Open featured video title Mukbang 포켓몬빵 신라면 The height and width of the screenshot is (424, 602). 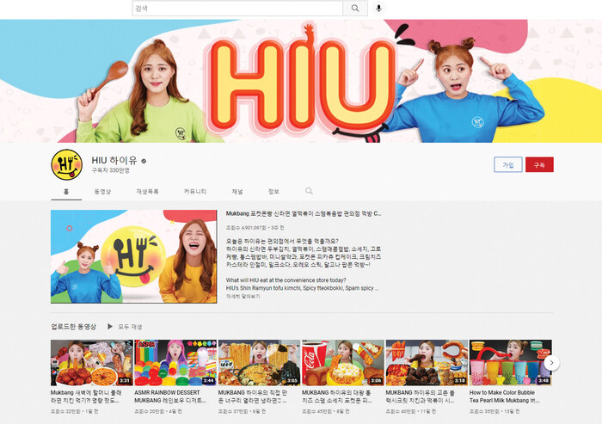(304, 213)
